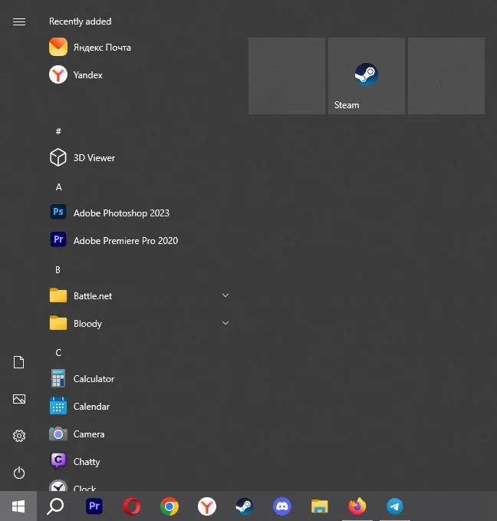The width and height of the screenshot is (497, 521).
Task: Click the C letter section header
Action: tap(58, 352)
